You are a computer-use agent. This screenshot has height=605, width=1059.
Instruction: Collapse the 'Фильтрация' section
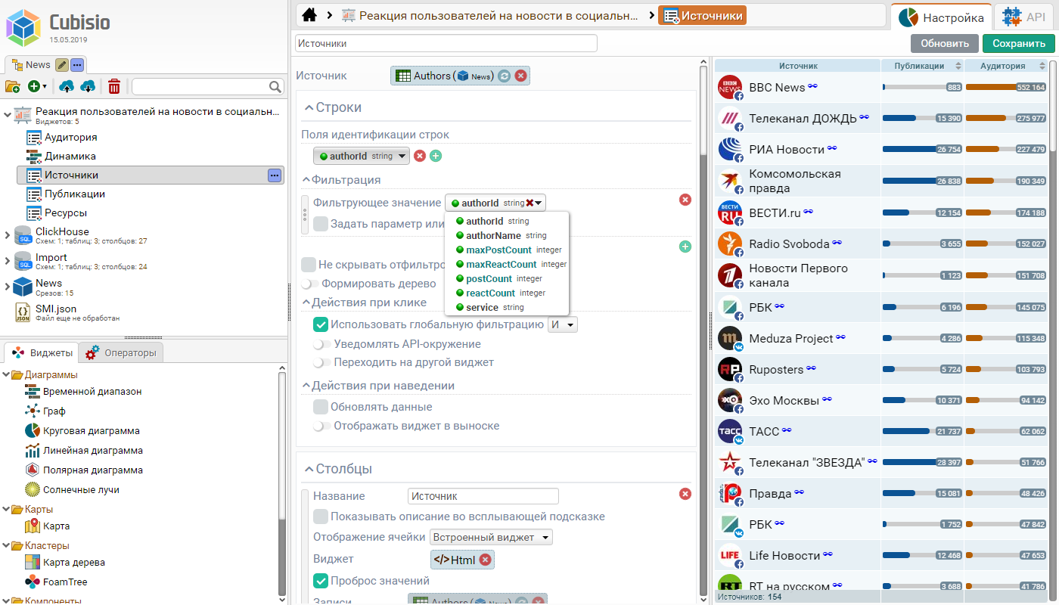[306, 180]
